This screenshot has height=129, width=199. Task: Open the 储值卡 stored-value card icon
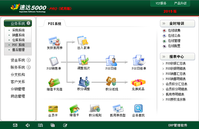point(74,109)
